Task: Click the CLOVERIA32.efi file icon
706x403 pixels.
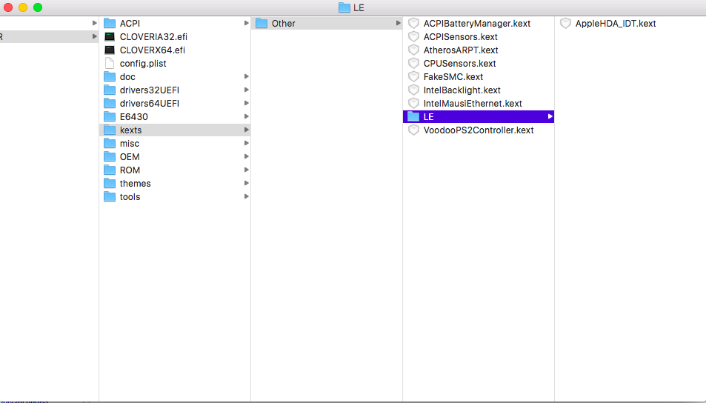Action: pos(110,37)
